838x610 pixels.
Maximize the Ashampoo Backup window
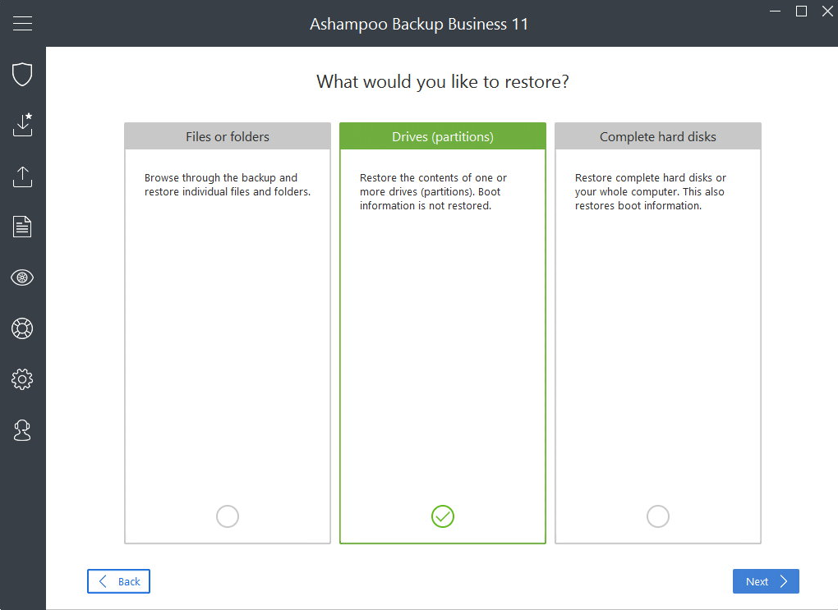click(x=801, y=11)
